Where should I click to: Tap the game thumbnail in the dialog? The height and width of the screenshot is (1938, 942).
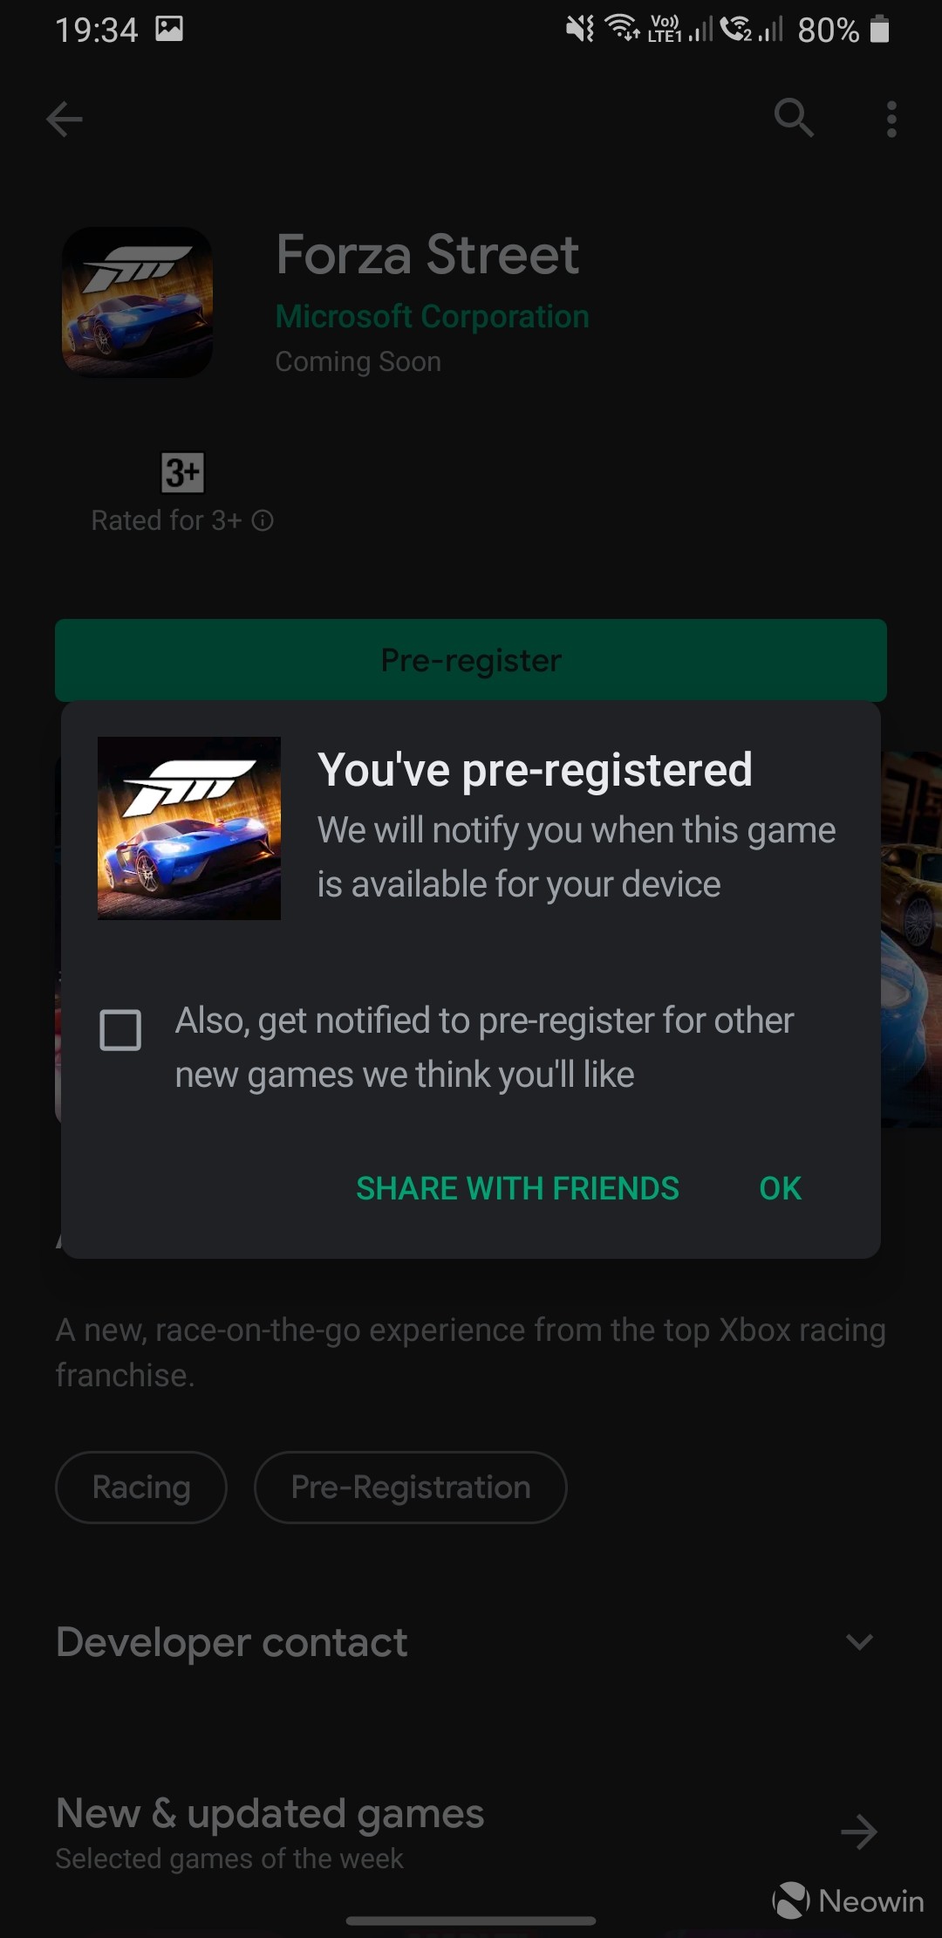tap(189, 828)
